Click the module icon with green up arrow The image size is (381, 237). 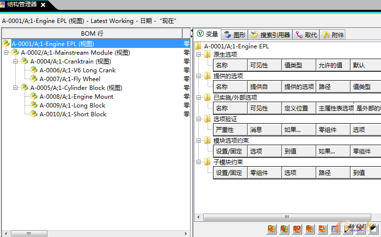click(284, 229)
